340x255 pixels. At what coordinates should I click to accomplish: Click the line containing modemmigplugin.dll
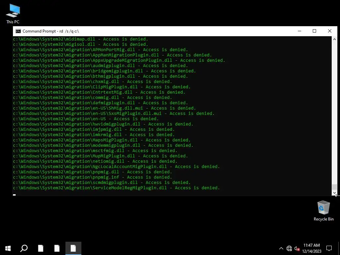click(103, 145)
